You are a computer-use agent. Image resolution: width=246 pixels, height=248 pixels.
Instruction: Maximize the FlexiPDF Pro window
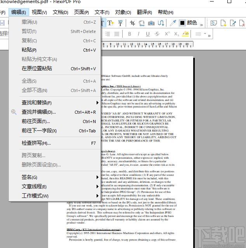coord(229,2)
